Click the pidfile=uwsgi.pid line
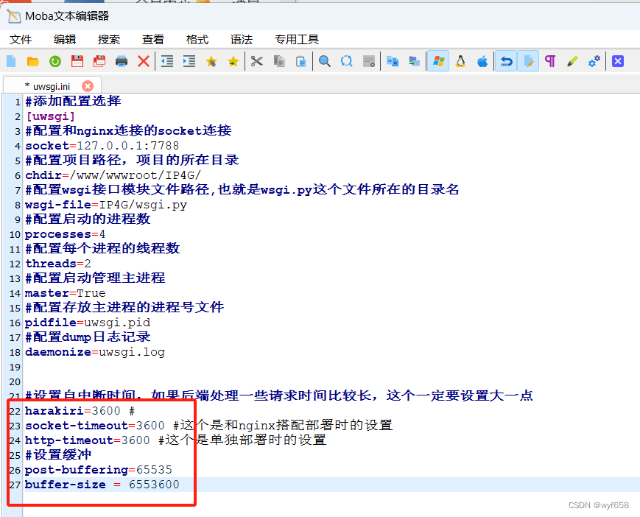Screen dimensions: 640x517 point(88,323)
